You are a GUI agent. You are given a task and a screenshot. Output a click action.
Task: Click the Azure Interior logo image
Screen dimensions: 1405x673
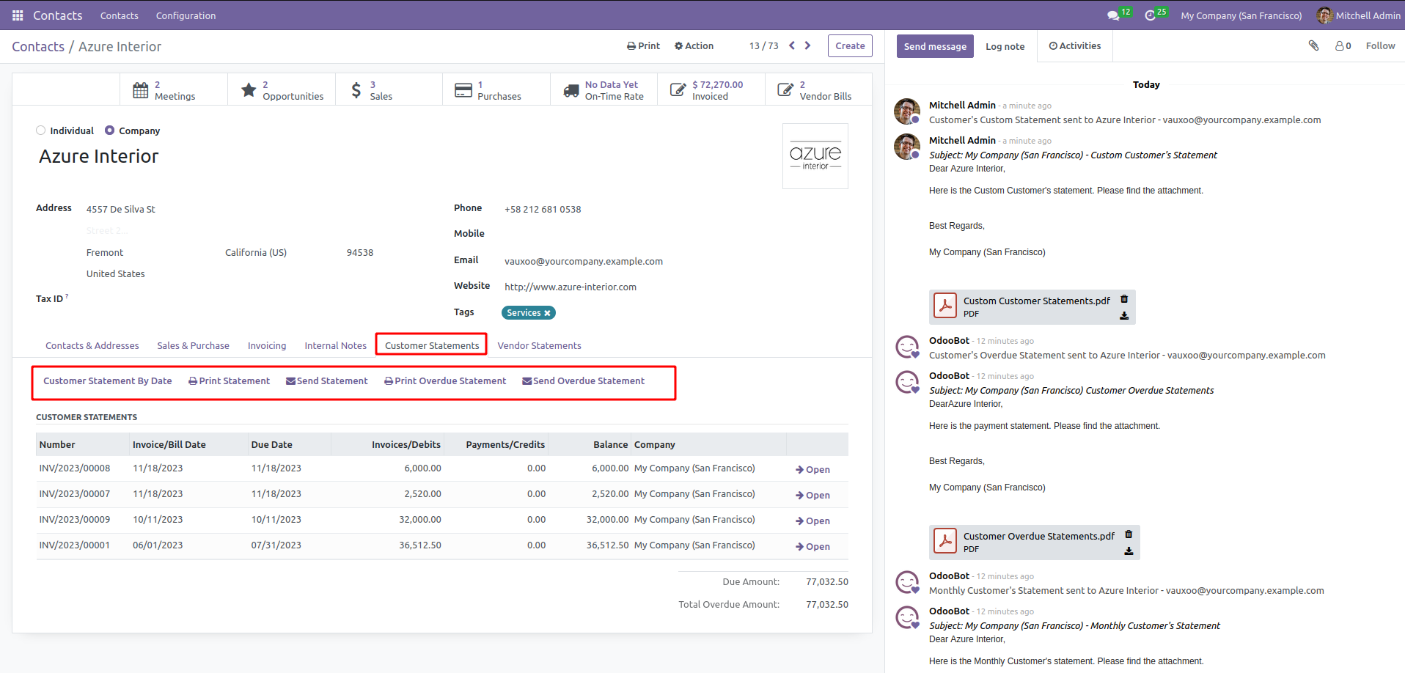815,156
